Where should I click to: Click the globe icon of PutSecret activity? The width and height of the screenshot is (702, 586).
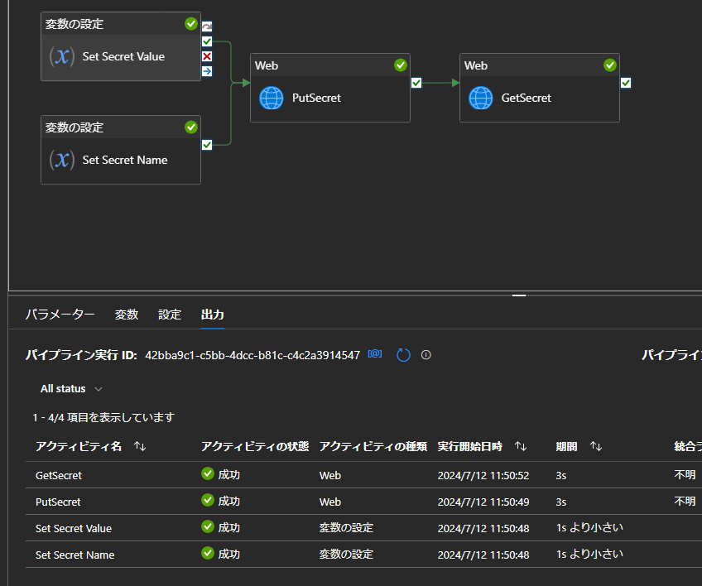pos(272,98)
